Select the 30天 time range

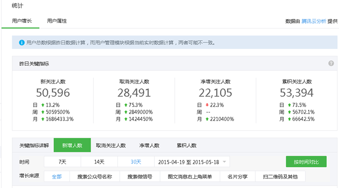pos(136,162)
